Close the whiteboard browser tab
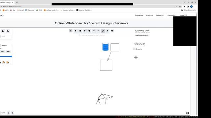This screenshot has height=118, width=211. point(13,3)
